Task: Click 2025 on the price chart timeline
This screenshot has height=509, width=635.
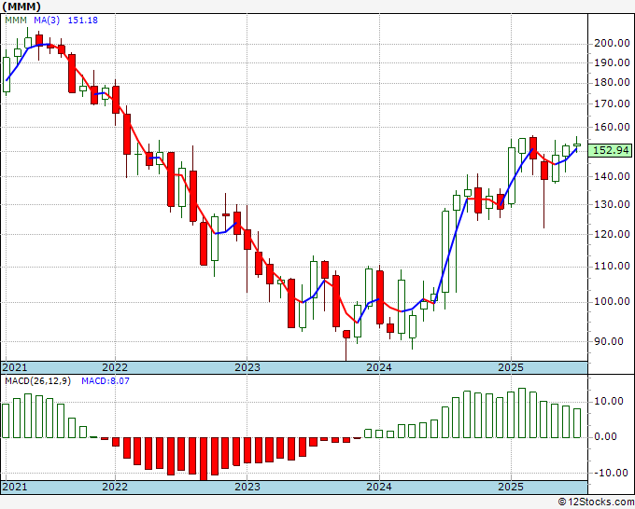Action: (x=511, y=367)
